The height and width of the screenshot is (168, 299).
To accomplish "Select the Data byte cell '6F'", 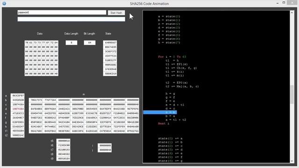I will 48,42.
